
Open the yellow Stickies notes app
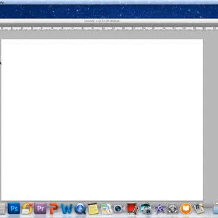[93, 209]
